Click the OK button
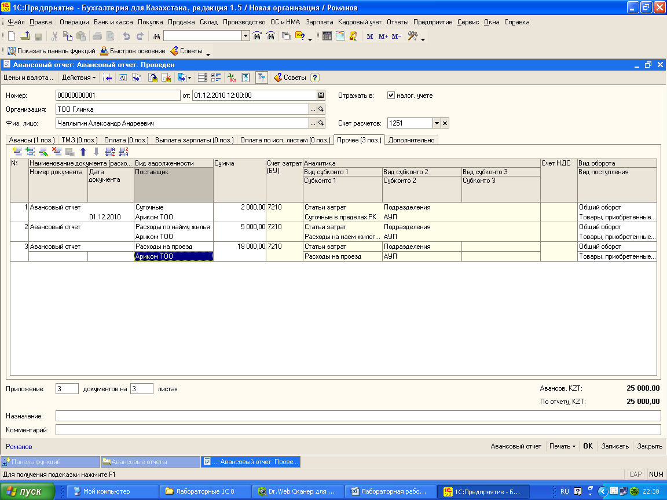Image resolution: width=667 pixels, height=500 pixels. 588,446
